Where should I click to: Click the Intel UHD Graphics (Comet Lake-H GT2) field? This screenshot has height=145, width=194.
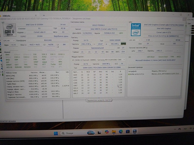(164, 25)
